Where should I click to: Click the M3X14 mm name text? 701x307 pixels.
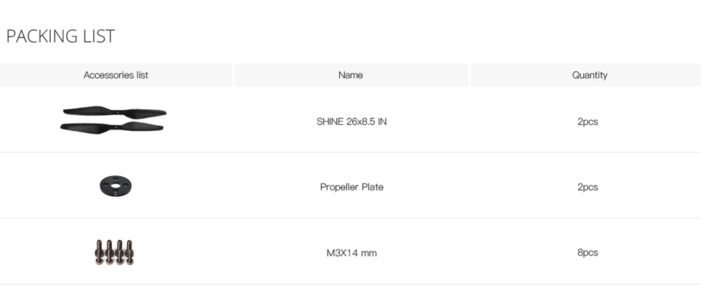352,253
